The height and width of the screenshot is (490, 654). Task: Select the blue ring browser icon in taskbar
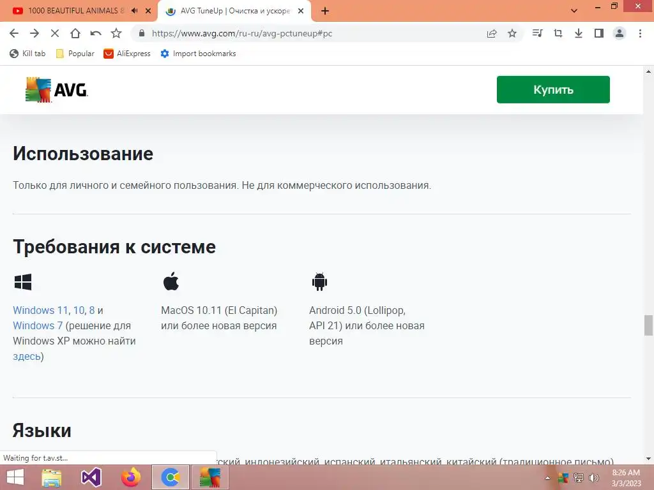(x=171, y=477)
